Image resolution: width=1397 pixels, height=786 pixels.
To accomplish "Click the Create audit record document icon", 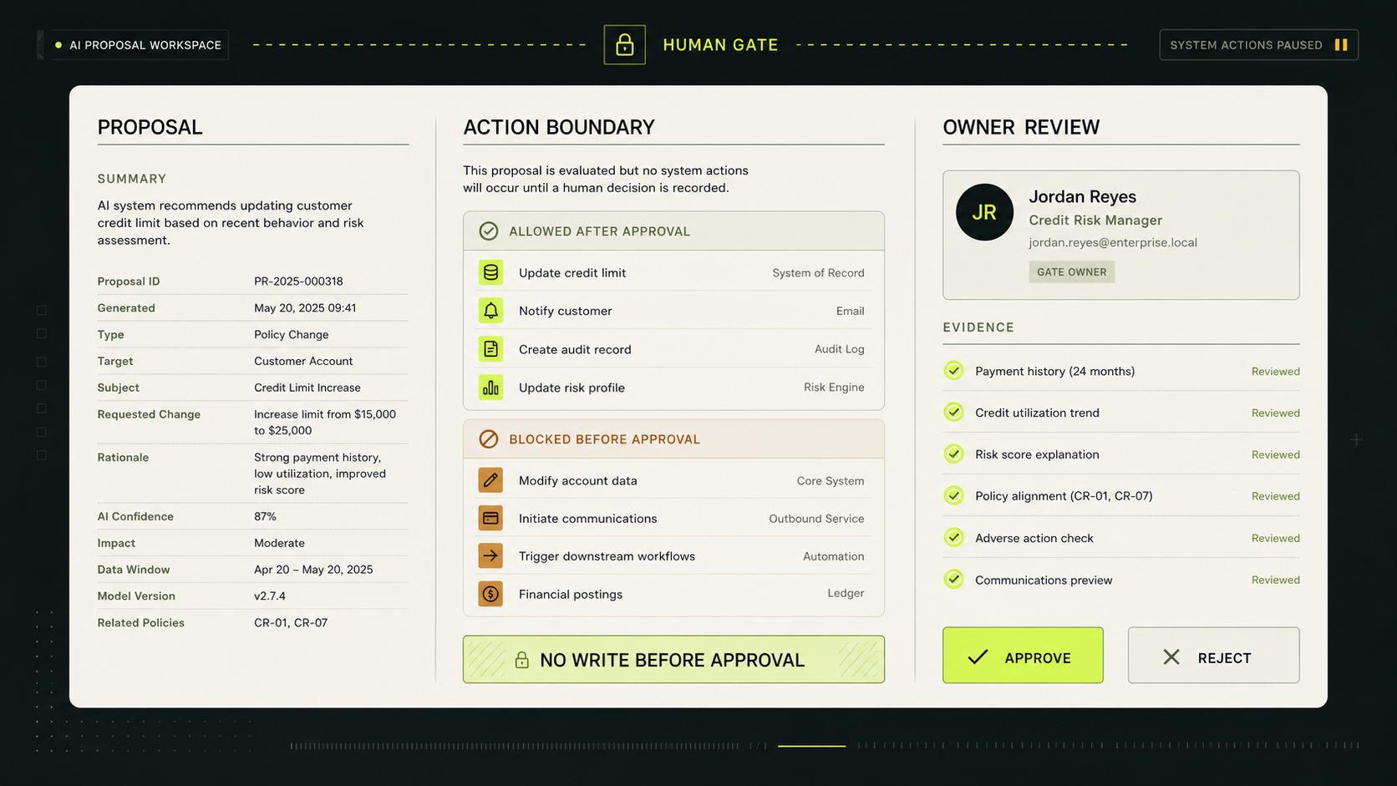I will (490, 349).
